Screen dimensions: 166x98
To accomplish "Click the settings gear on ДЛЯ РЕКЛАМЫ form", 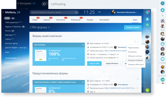I will point(83,45).
